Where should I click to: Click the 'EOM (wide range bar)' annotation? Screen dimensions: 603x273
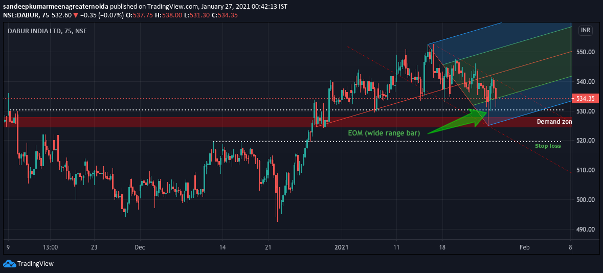point(384,133)
